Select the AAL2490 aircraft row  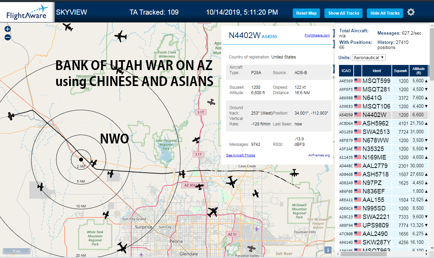pyautogui.click(x=384, y=234)
